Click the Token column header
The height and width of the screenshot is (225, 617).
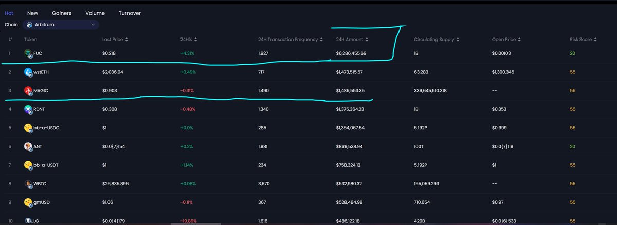pos(30,40)
